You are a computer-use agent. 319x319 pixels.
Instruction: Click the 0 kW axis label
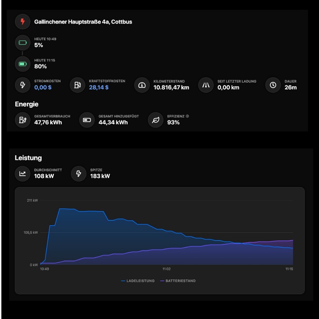coord(34,265)
